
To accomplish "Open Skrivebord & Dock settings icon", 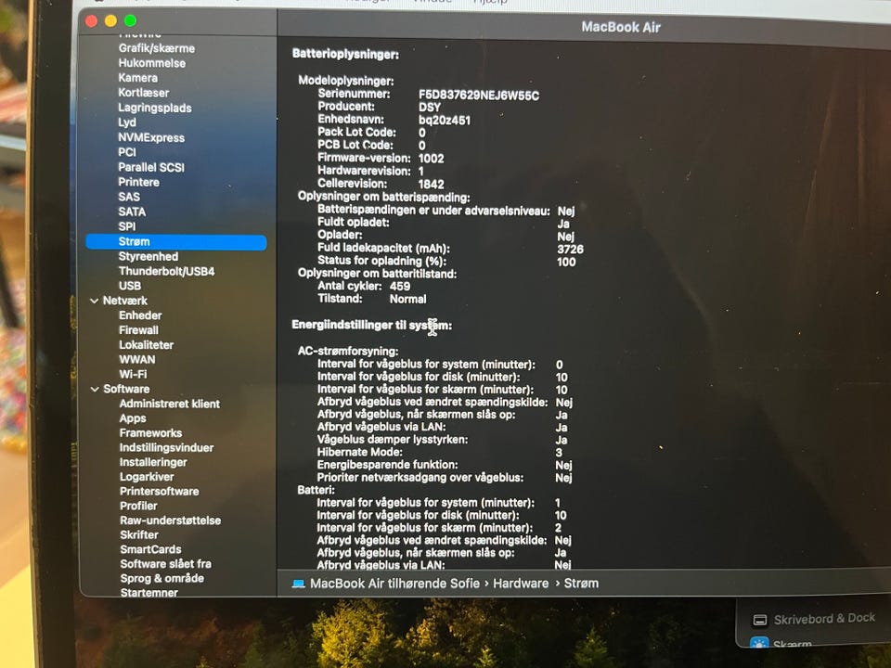I will click(760, 620).
